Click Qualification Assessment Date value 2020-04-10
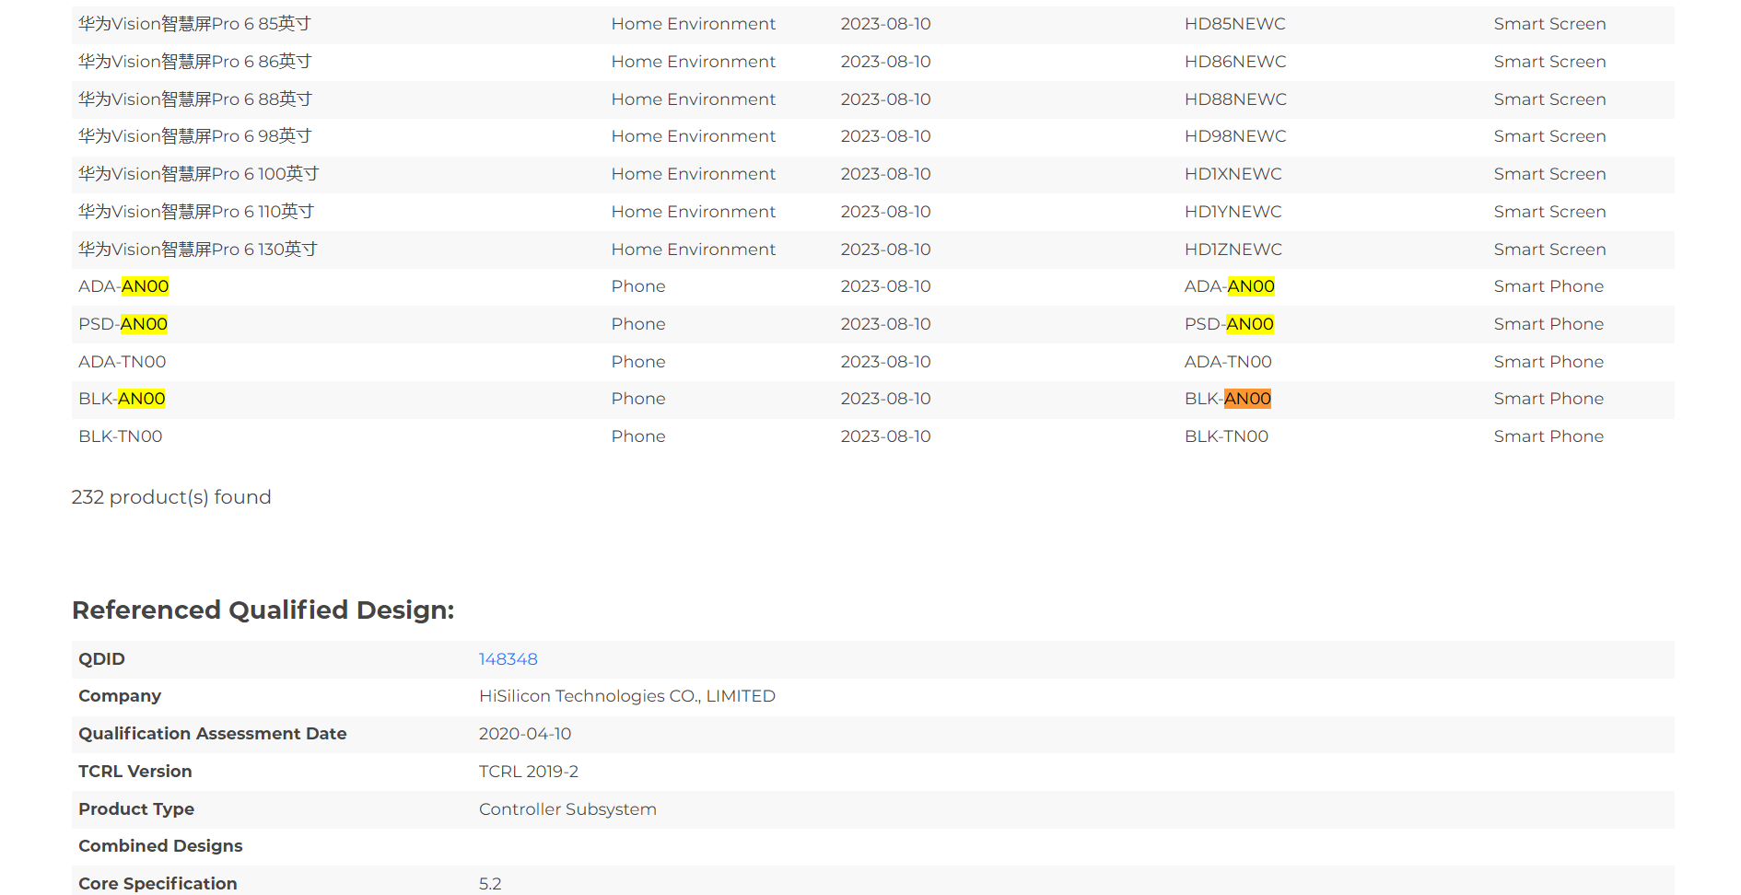Viewport: 1741px width, 895px height. point(525,734)
